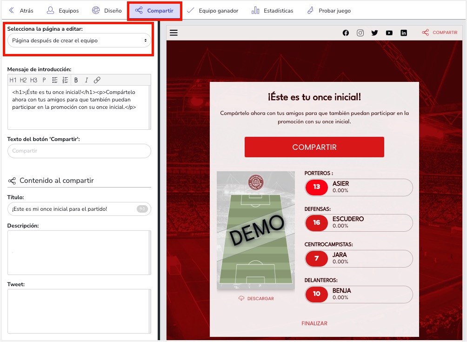Image resolution: width=467 pixels, height=342 pixels.
Task: Open the hamburger menu in preview
Action: click(x=174, y=33)
